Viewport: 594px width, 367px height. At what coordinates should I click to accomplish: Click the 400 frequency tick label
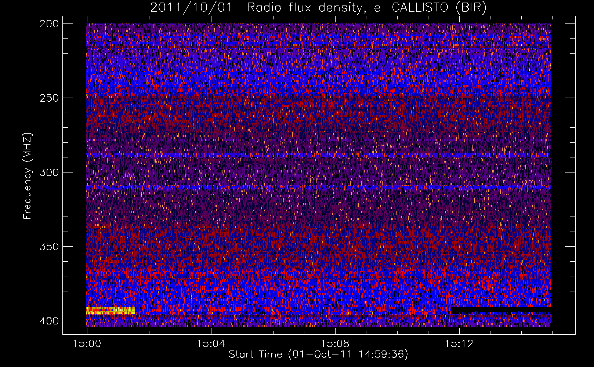pyautogui.click(x=49, y=321)
